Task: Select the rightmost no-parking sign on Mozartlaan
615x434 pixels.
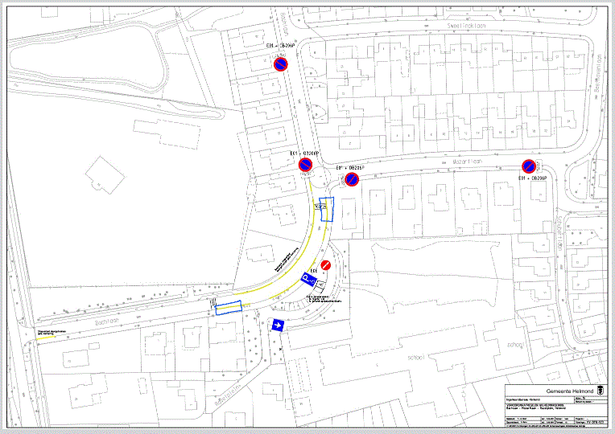Action: tap(529, 166)
